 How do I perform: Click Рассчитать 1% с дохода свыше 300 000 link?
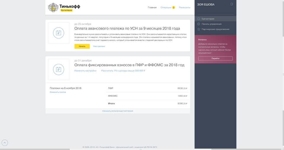pyautogui.click(x=123, y=71)
